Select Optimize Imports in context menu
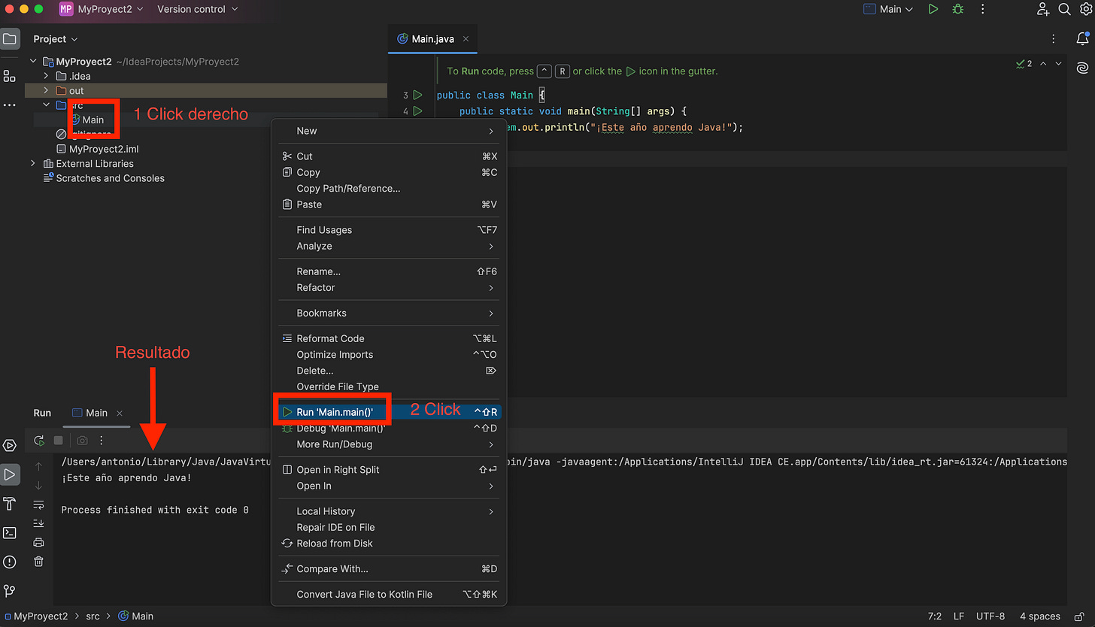Screen dimensions: 1095x627 389,354
